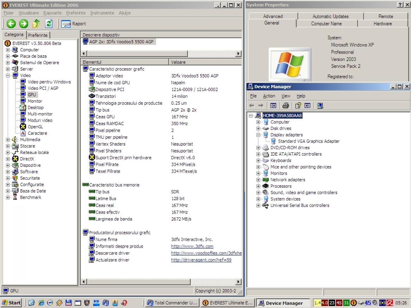Viewport: 411px width, 308px height.
Task: Click the Avira red umbrella tray icon
Action: pos(389,303)
